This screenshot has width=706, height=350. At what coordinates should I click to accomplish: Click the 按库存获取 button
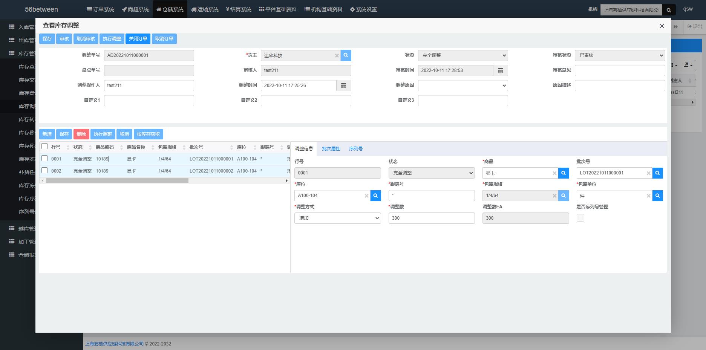pyautogui.click(x=149, y=134)
